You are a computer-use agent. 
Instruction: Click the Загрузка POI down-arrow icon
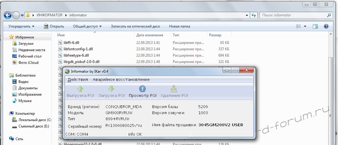[x=111, y=89]
